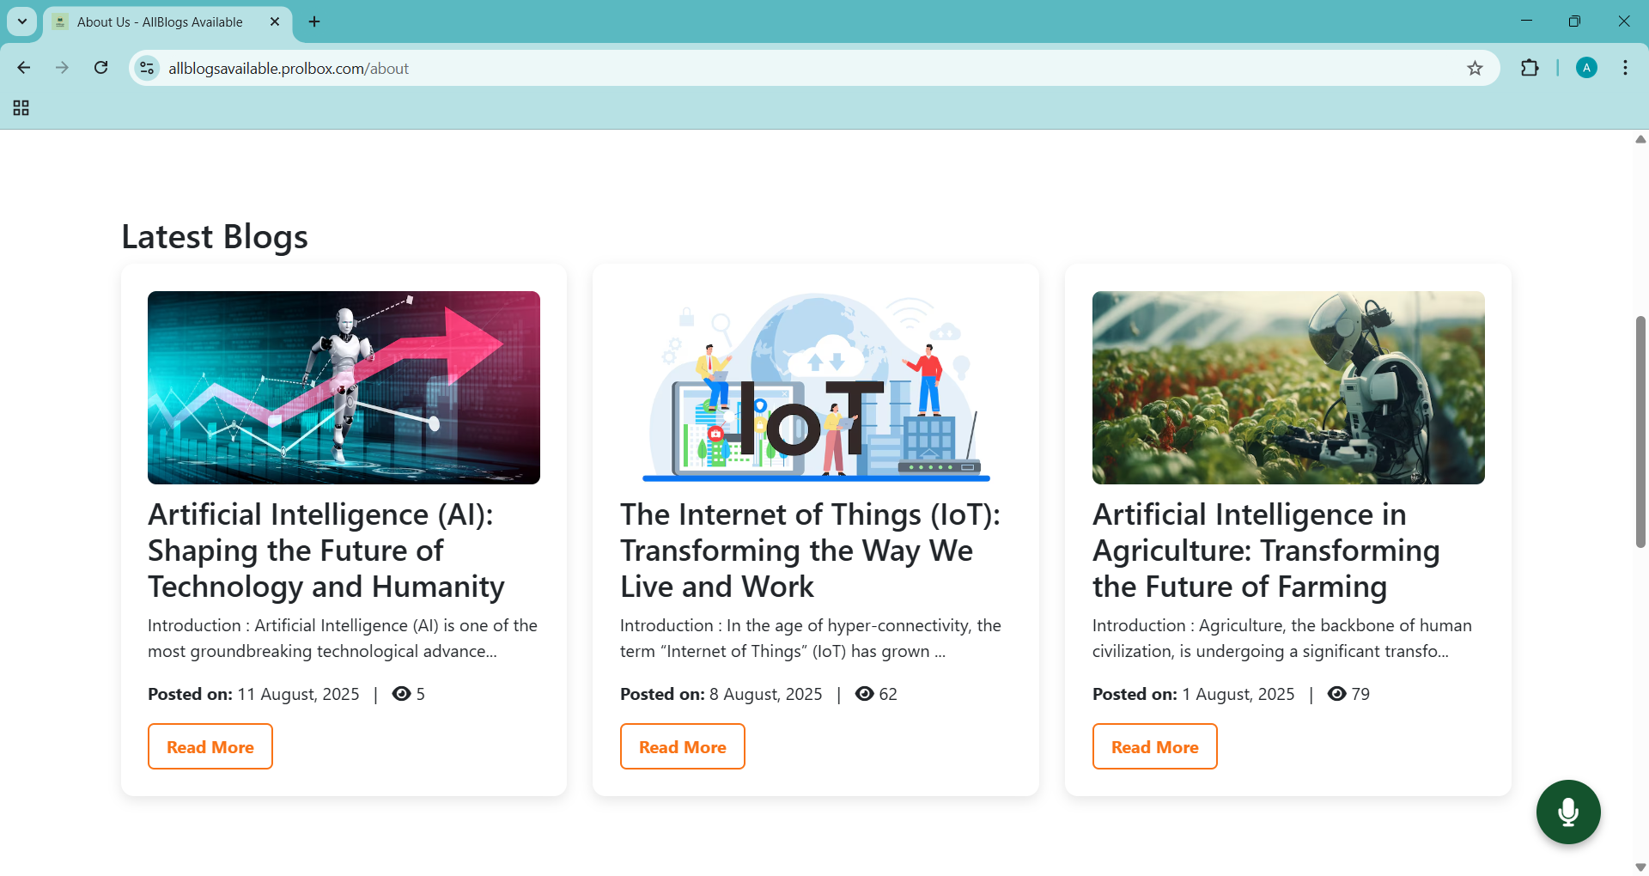The height and width of the screenshot is (876, 1649).
Task: Bookmark this page with the star icon
Action: coord(1475,69)
